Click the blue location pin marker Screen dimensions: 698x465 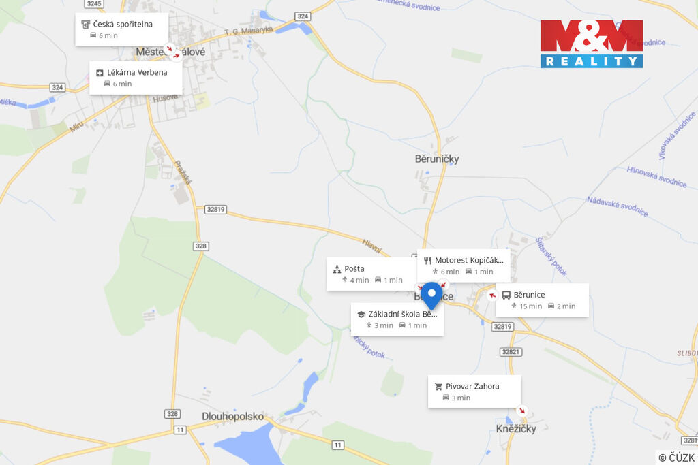point(431,295)
